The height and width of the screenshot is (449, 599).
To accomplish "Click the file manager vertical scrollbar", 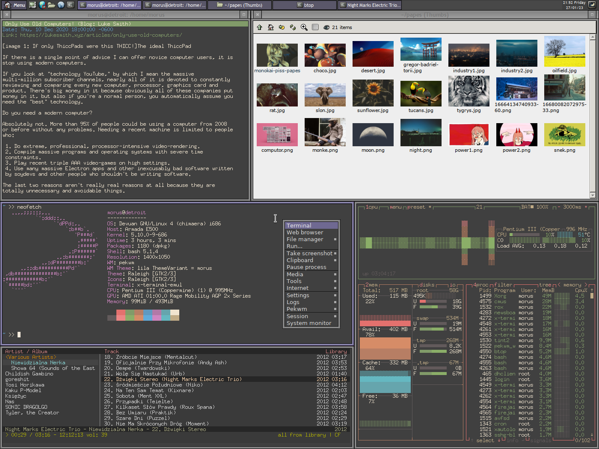I will (593, 115).
